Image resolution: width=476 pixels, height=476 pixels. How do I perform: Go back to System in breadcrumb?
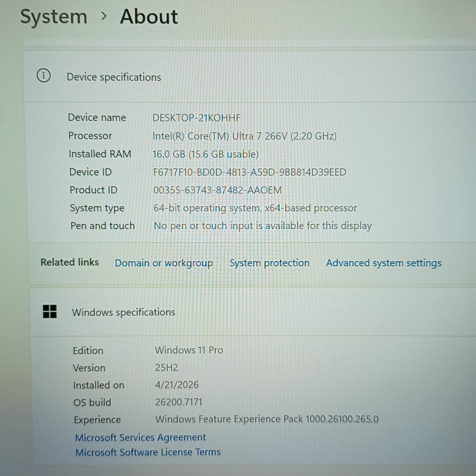(x=54, y=17)
